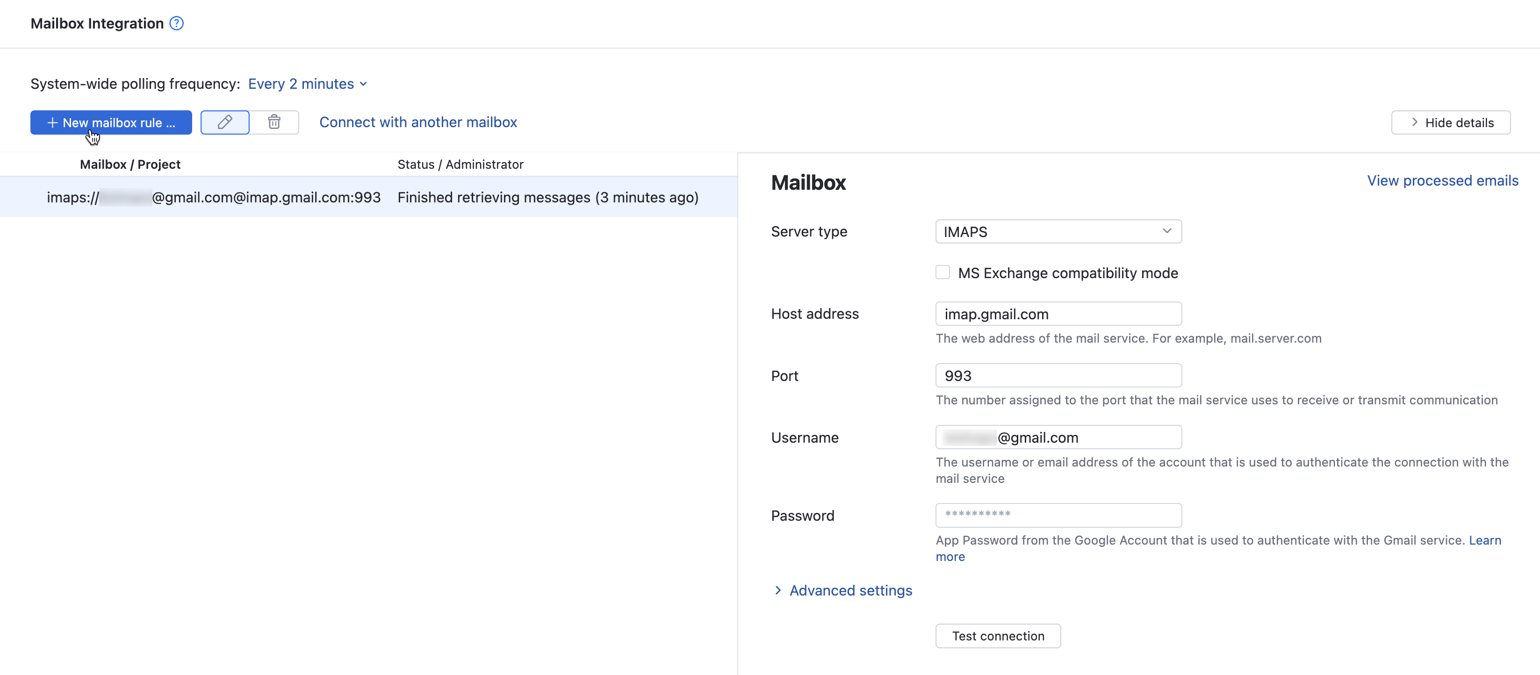The image size is (1540, 675).
Task: Expand the Advanced settings section
Action: coord(850,591)
